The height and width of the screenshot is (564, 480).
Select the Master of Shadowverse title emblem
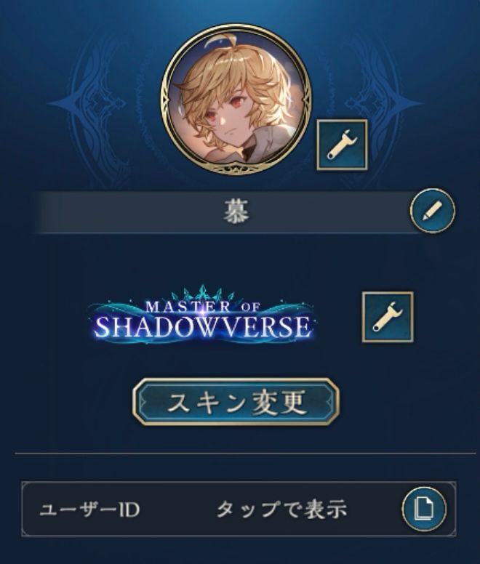pyautogui.click(x=202, y=316)
